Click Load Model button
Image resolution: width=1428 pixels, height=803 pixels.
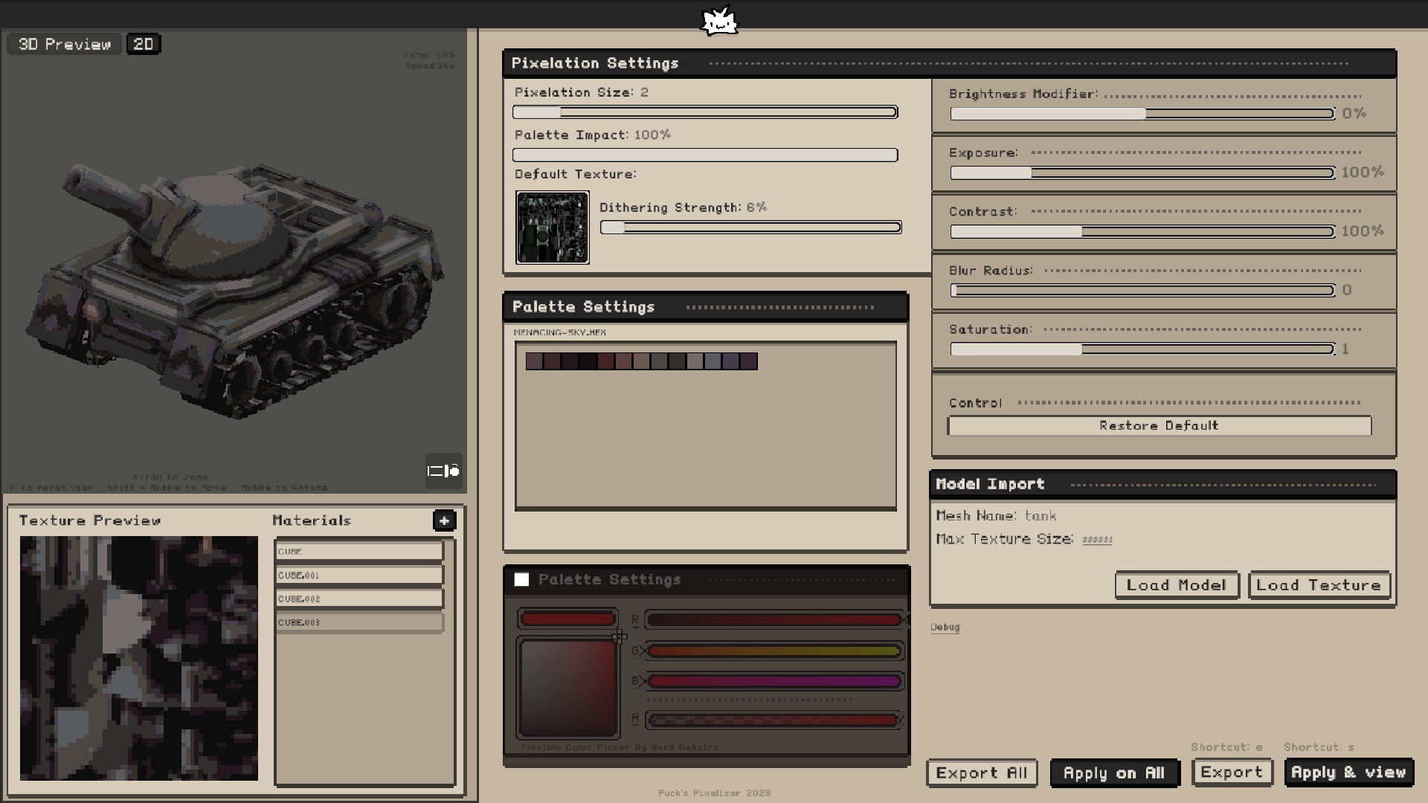coord(1176,585)
